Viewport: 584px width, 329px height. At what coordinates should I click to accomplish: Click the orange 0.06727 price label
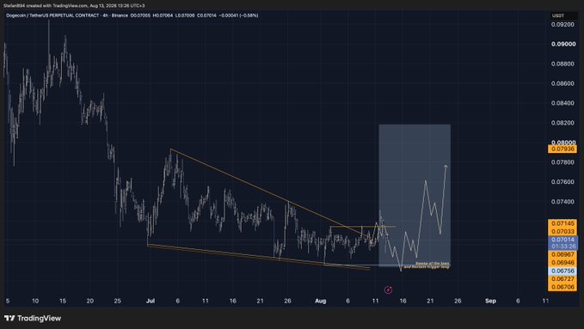562,279
